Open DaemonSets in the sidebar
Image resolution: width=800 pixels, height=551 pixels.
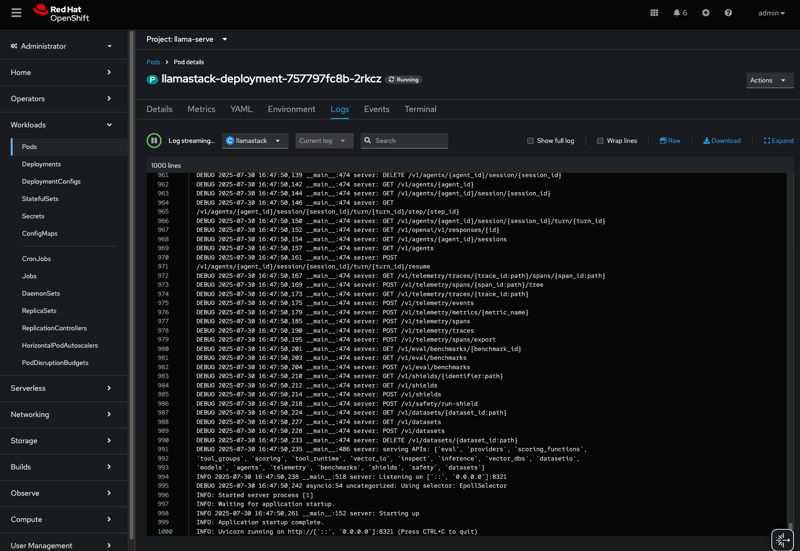pyautogui.click(x=69, y=293)
